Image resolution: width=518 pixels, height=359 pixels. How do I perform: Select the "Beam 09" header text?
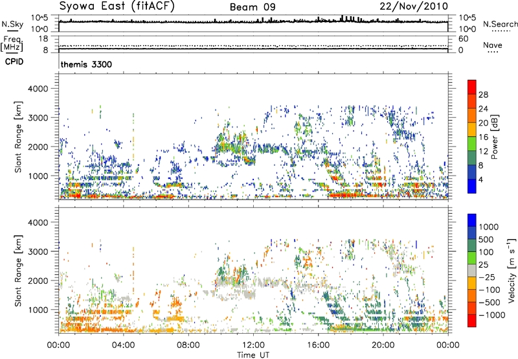pos(253,7)
